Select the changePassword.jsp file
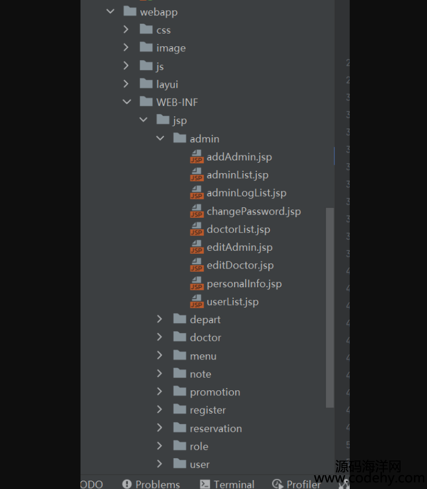Screen dimensions: 427x489 [x=253, y=211]
